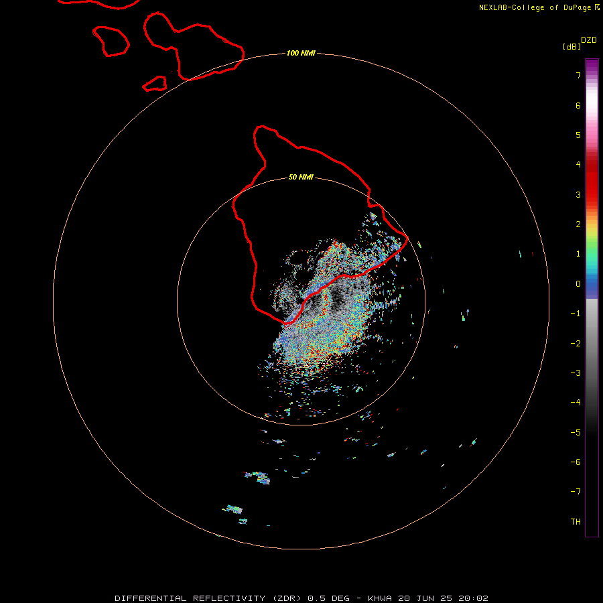The image size is (603, 603).
Task: Click the 7 value on the color scale
Action: (x=578, y=75)
